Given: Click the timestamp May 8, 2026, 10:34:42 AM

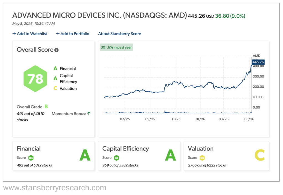Looking at the screenshot, I should click(x=33, y=24).
